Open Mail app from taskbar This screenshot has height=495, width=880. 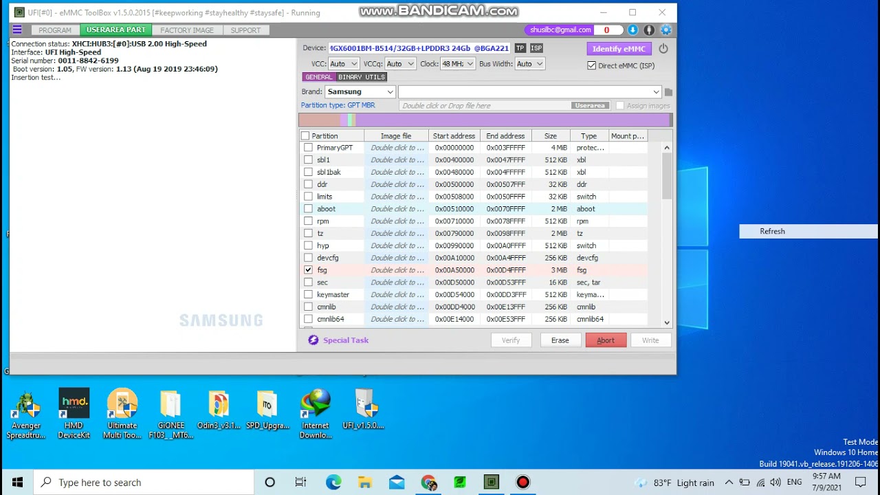tap(397, 483)
